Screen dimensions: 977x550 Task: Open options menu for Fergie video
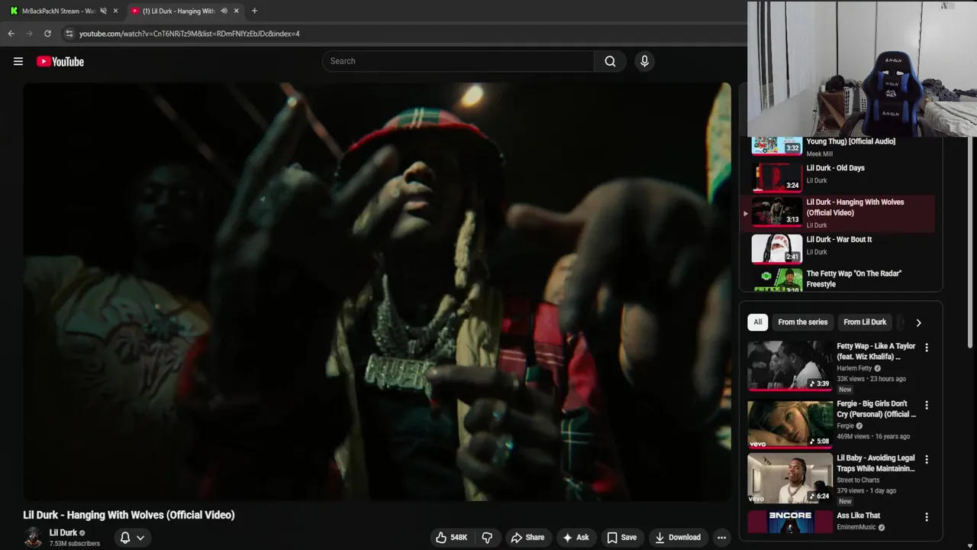point(927,406)
